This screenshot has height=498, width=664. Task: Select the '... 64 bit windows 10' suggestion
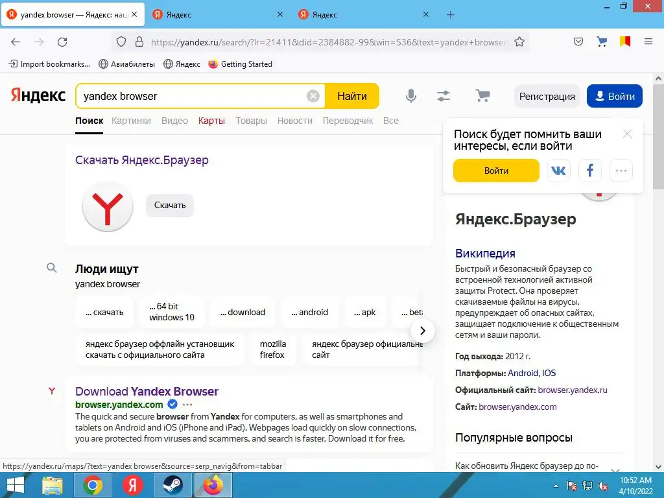click(x=171, y=312)
